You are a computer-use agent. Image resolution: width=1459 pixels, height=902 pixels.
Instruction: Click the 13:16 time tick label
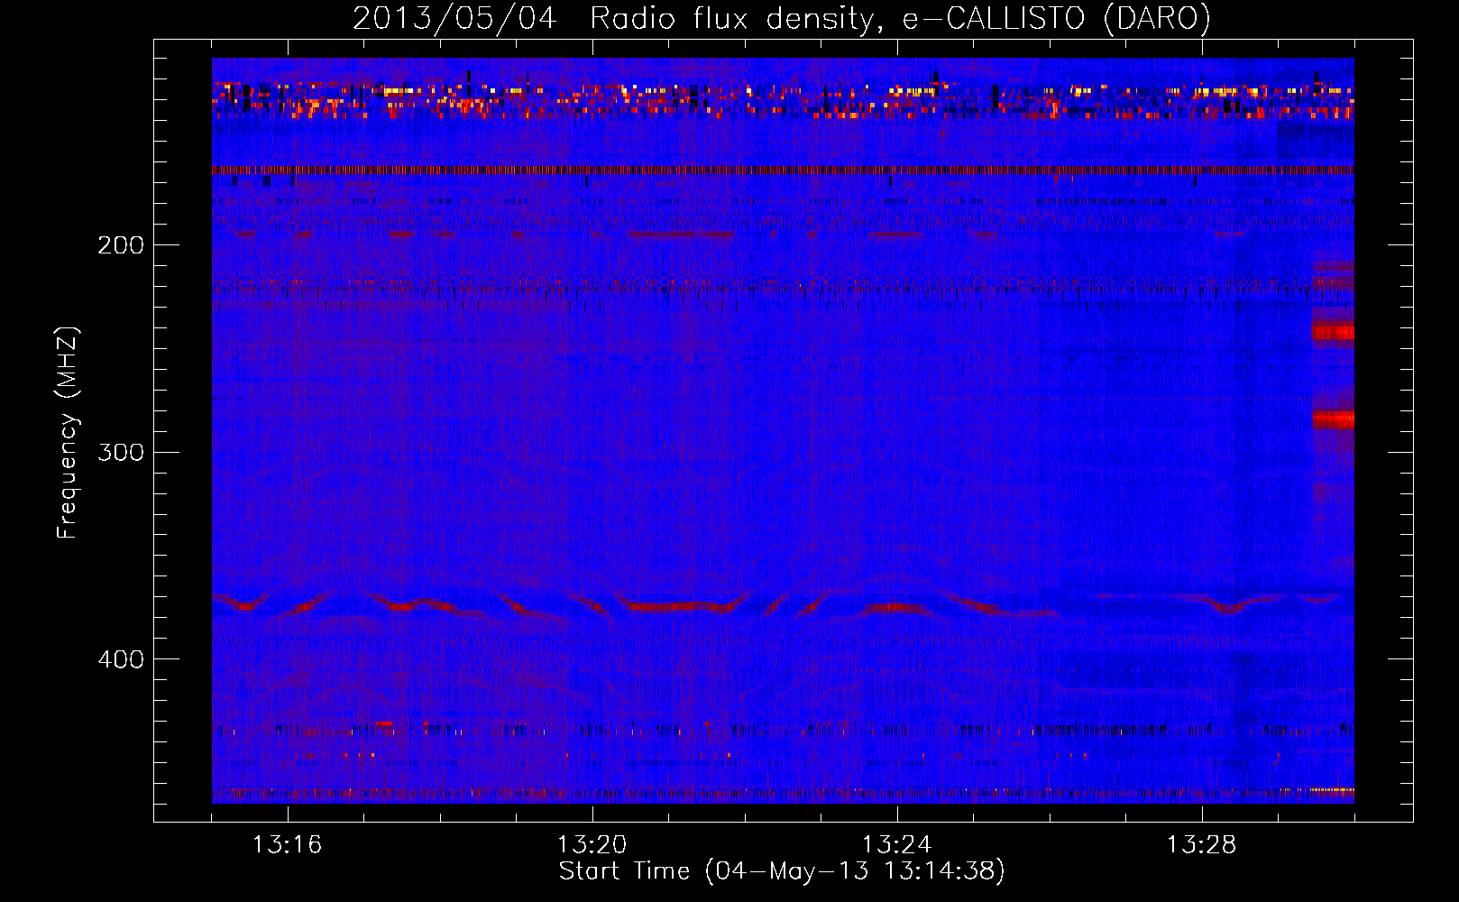point(287,845)
